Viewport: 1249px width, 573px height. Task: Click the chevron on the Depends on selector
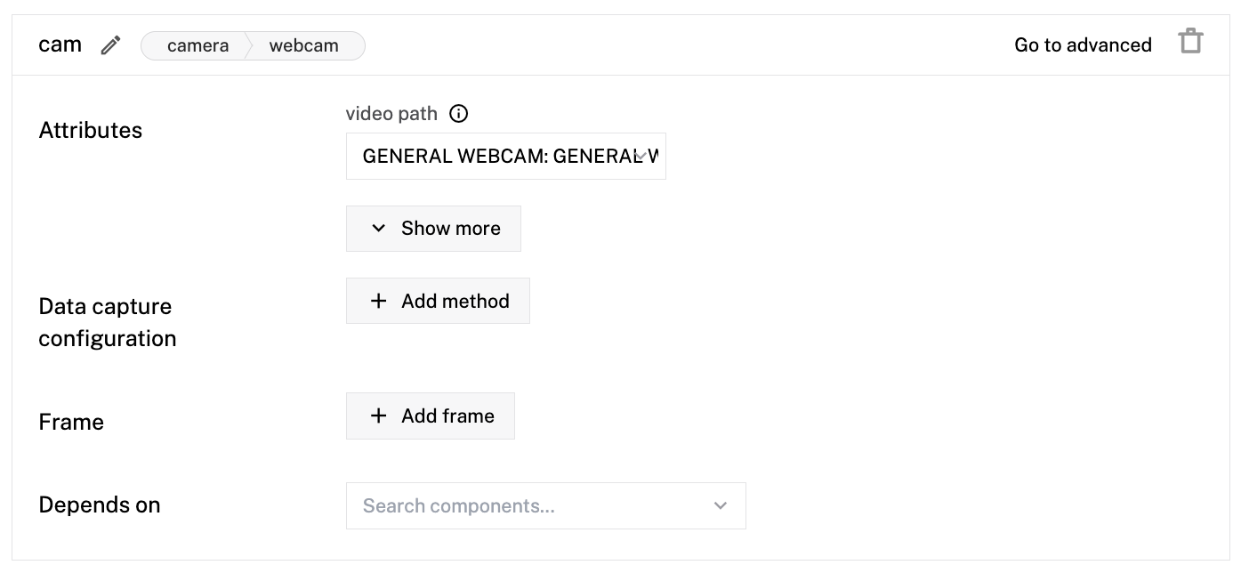pyautogui.click(x=721, y=505)
